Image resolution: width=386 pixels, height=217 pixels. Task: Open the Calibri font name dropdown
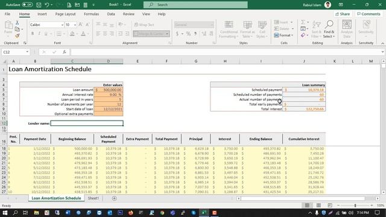coord(62,25)
